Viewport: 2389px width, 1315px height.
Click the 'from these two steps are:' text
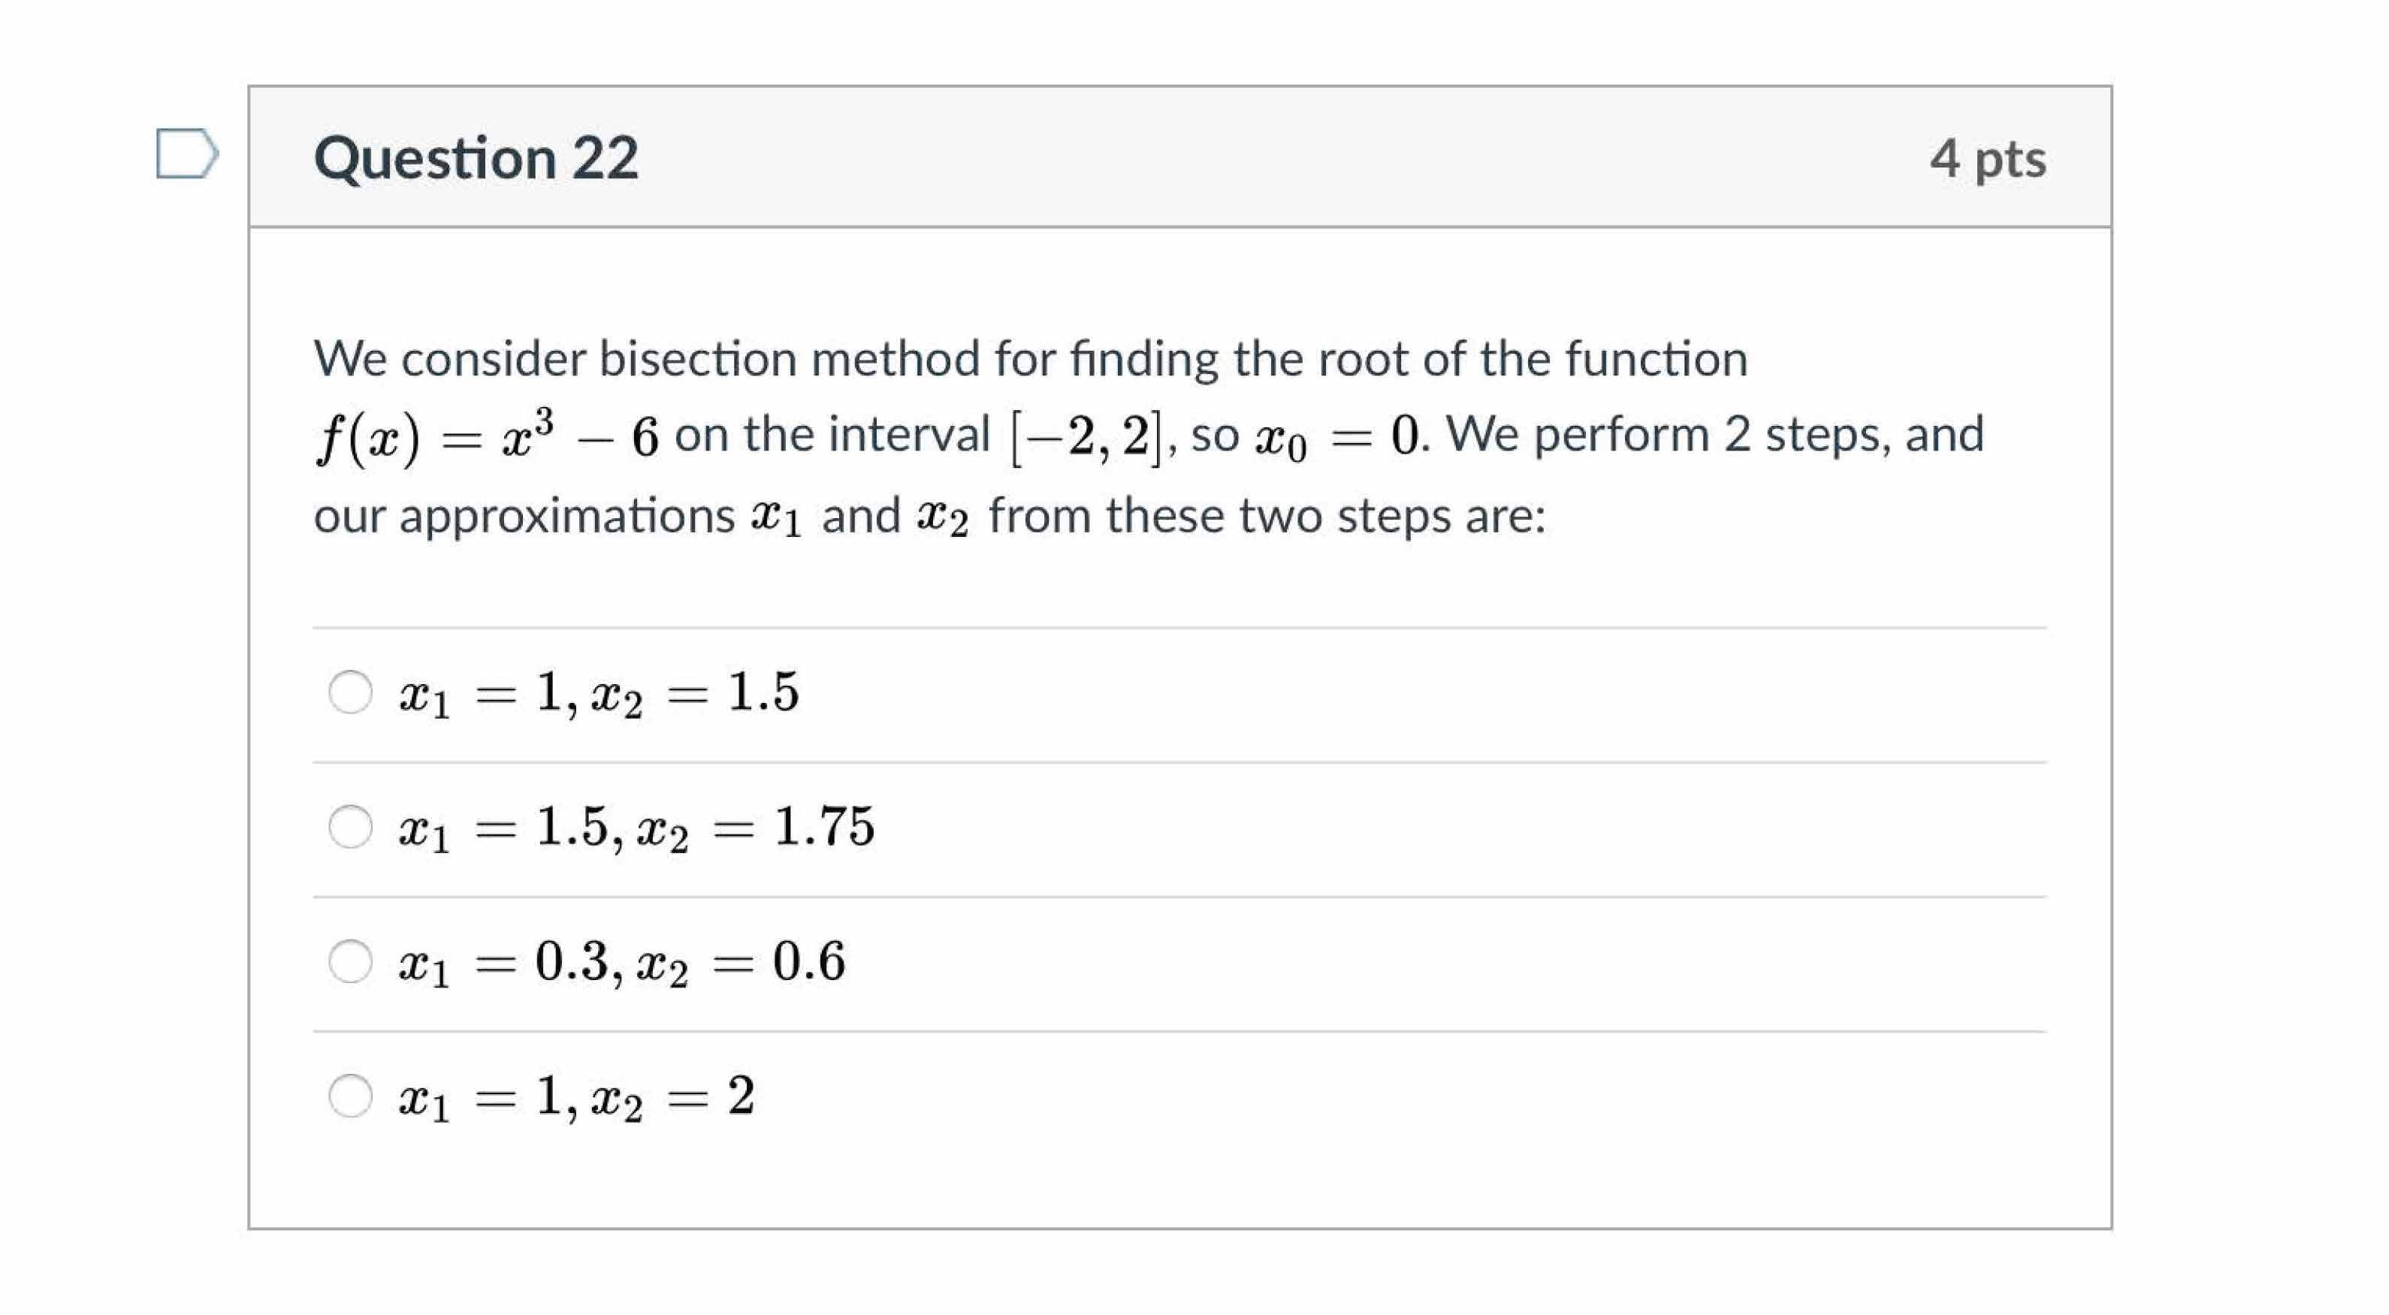click(1267, 516)
